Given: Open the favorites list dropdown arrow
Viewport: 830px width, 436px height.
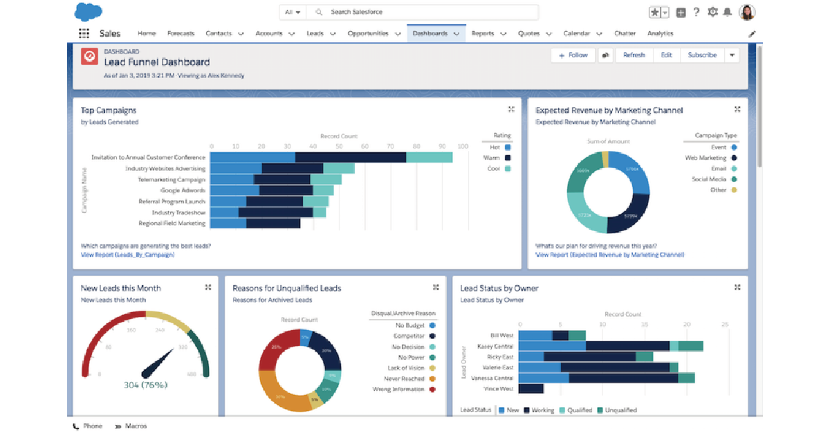Looking at the screenshot, I should [665, 12].
